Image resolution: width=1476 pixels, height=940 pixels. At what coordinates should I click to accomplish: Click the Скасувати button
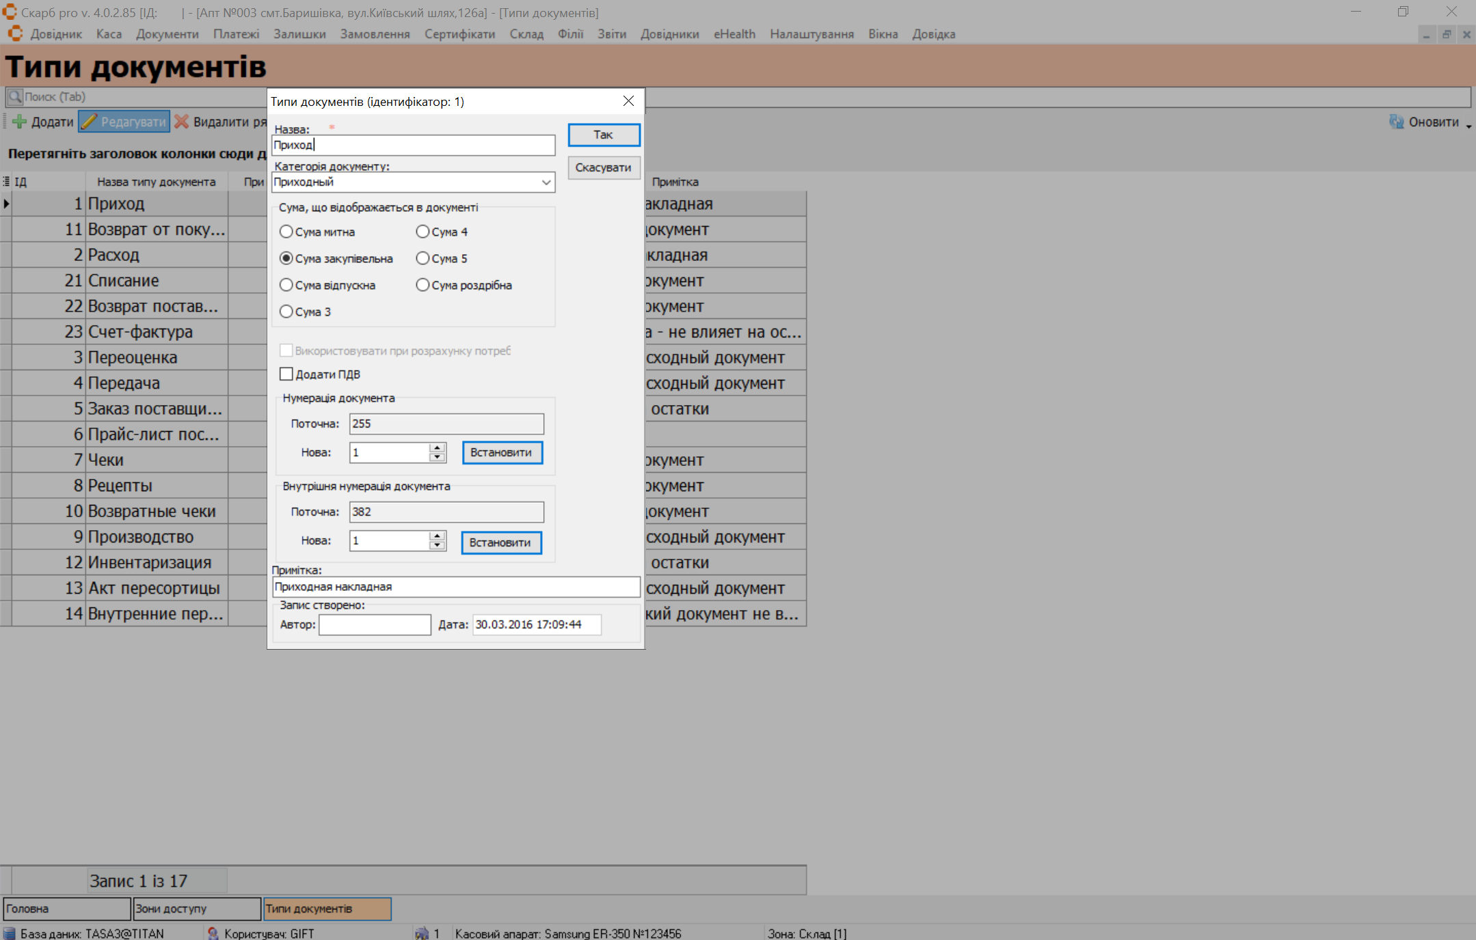click(x=603, y=167)
